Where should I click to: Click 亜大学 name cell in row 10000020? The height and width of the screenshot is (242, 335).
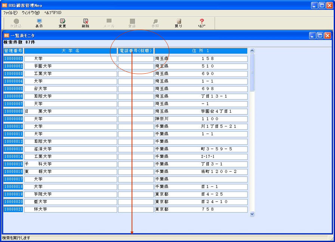[71, 202]
